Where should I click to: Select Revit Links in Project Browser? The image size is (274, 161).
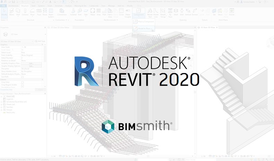[10, 113]
